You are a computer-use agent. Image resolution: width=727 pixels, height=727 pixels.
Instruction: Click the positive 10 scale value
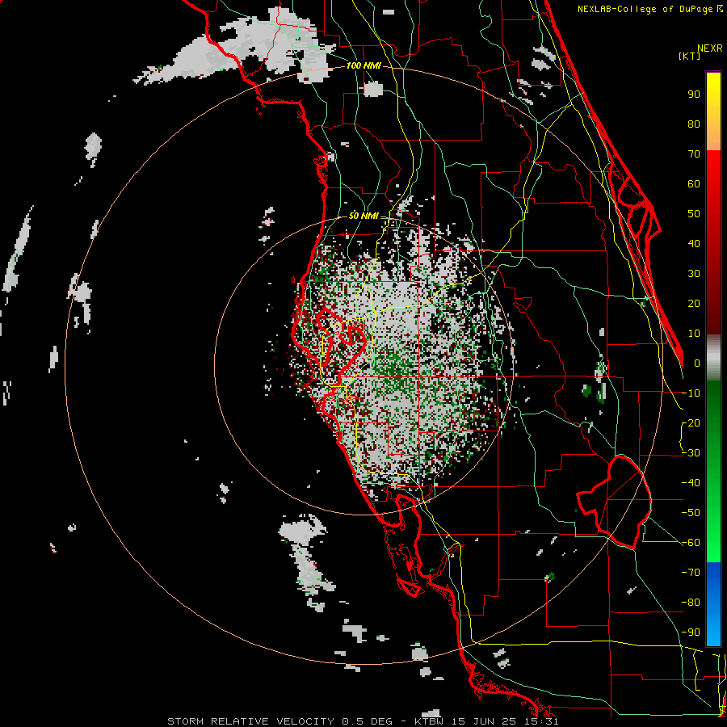[694, 334]
